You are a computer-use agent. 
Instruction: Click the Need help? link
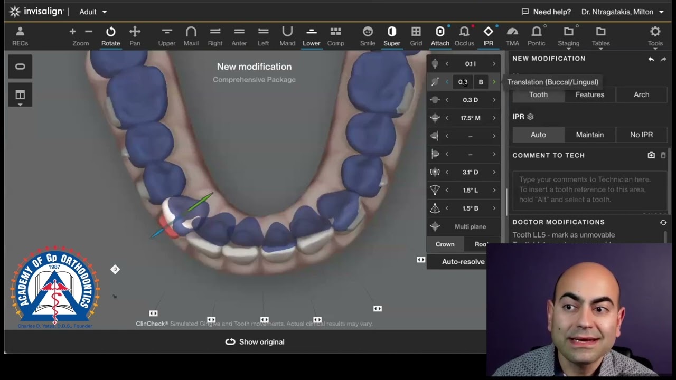pyautogui.click(x=546, y=12)
